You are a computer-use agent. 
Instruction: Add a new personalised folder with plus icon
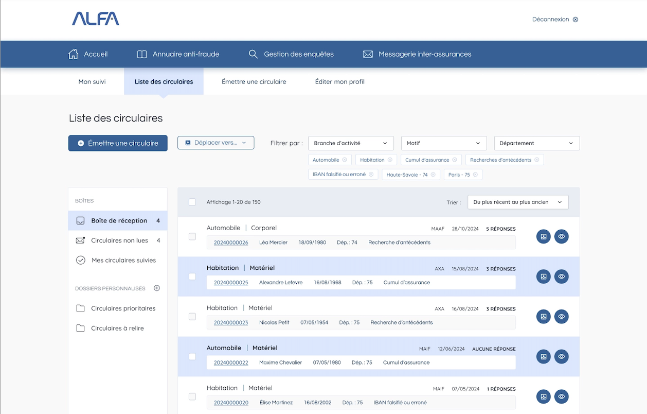[157, 288]
